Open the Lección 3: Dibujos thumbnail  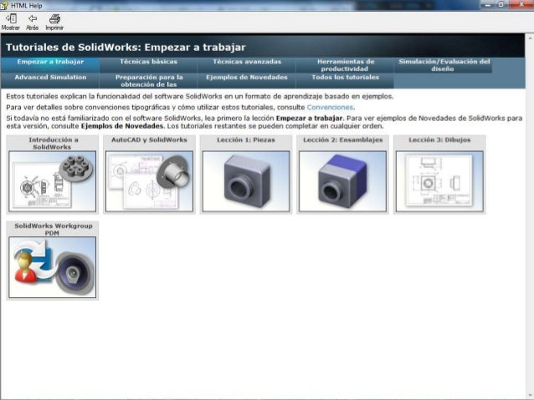439,181
